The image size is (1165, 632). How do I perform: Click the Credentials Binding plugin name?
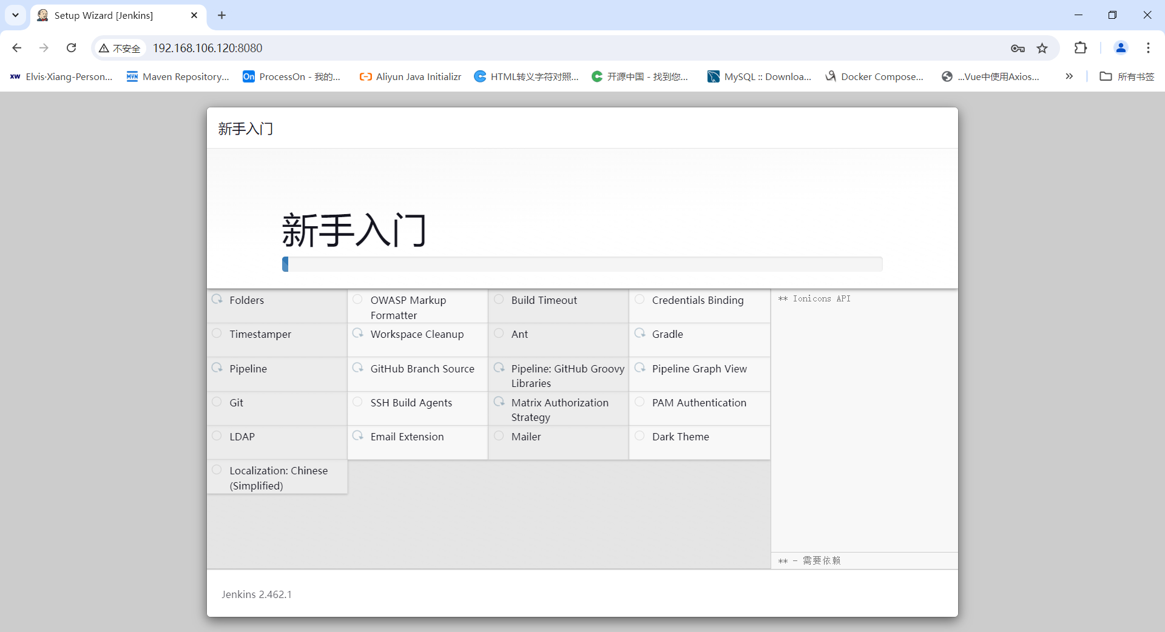(x=698, y=300)
